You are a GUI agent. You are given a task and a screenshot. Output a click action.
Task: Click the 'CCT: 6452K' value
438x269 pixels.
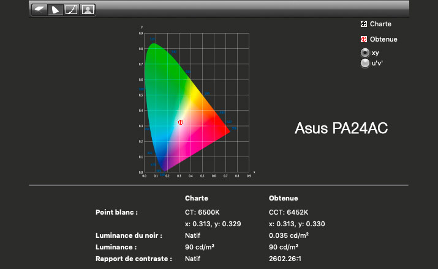pyautogui.click(x=289, y=212)
